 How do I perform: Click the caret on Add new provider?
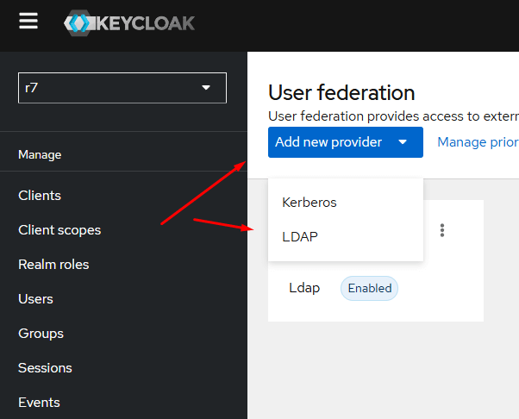coord(403,142)
